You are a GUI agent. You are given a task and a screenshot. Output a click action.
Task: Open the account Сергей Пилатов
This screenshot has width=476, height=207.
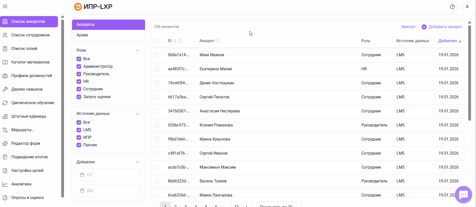(214, 97)
